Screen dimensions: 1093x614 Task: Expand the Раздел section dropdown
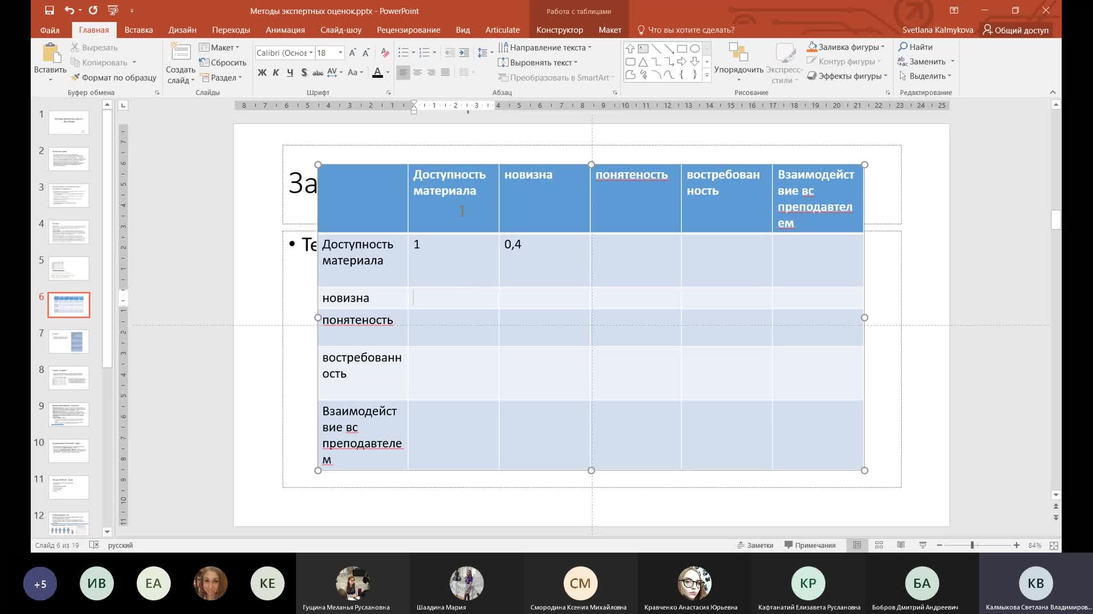click(221, 77)
